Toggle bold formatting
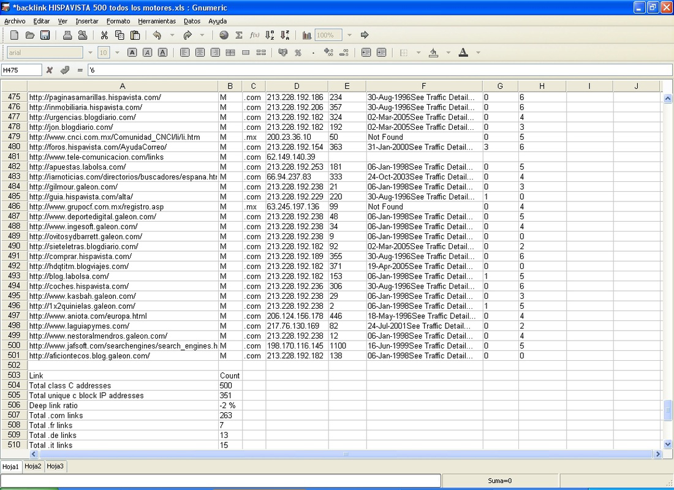The image size is (674, 490). click(x=132, y=53)
